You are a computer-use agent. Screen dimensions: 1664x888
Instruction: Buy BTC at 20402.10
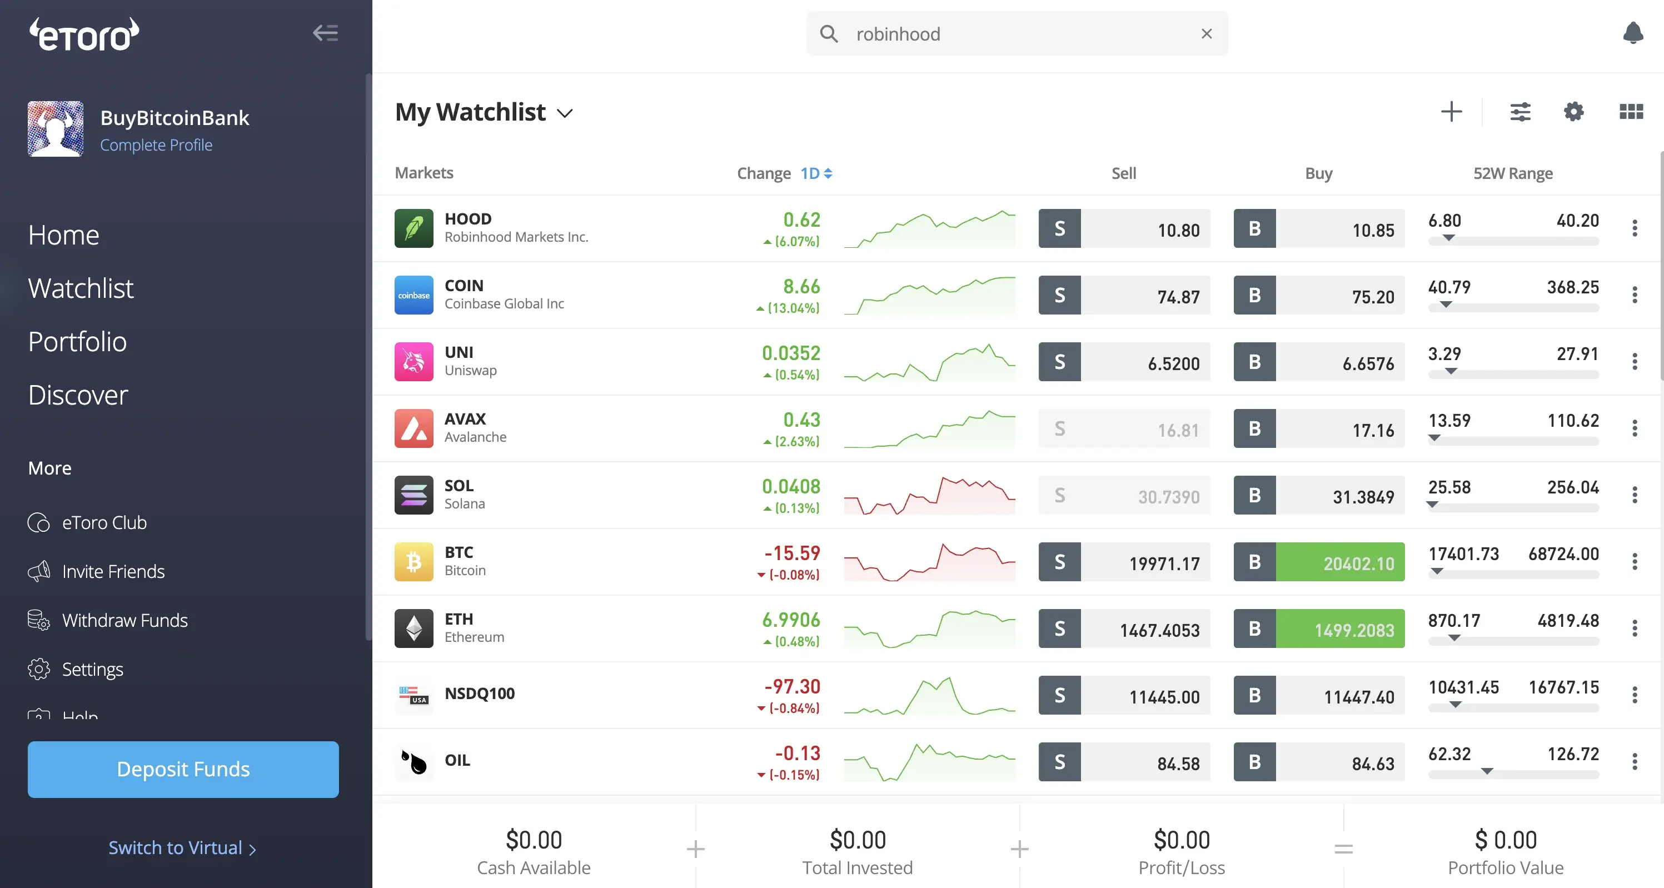pos(1318,562)
